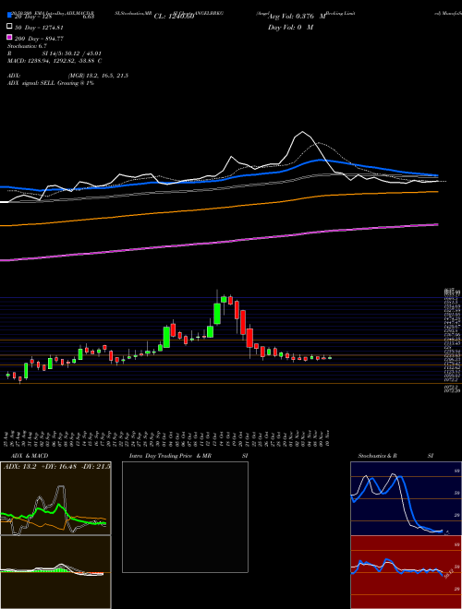Open the blue Stochastics chart panel
The image size is (462, 609).
(x=406, y=498)
